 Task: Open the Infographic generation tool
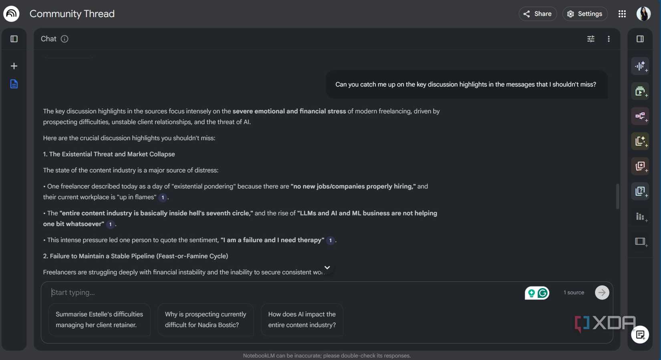[640, 216]
